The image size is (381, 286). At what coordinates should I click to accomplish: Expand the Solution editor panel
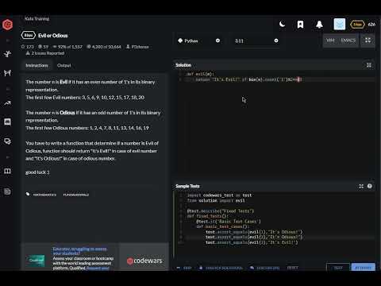369,65
